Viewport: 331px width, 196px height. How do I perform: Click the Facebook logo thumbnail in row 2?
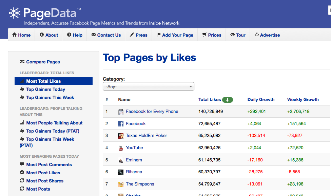[x=121, y=124]
